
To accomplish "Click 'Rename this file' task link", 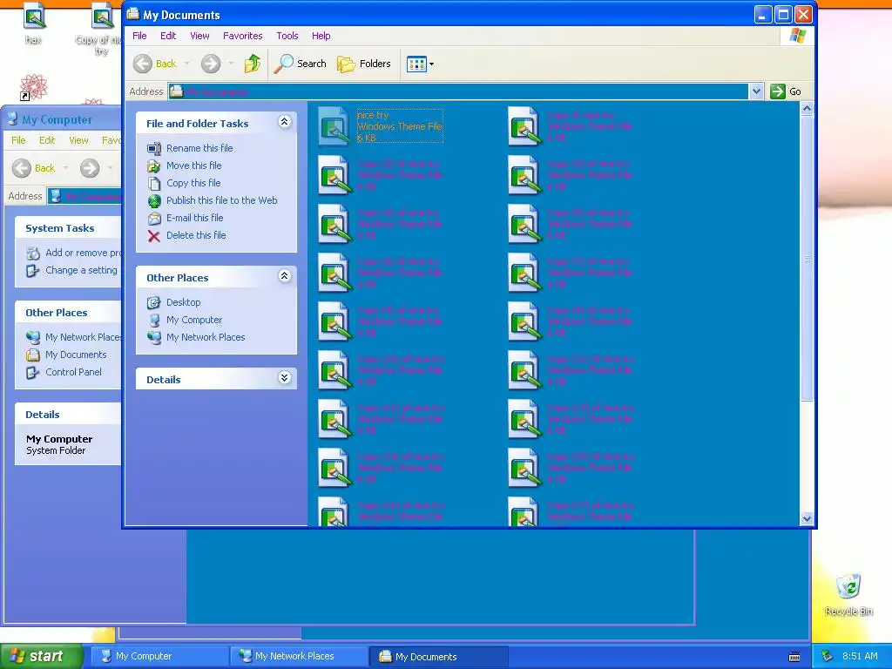I will pos(199,148).
